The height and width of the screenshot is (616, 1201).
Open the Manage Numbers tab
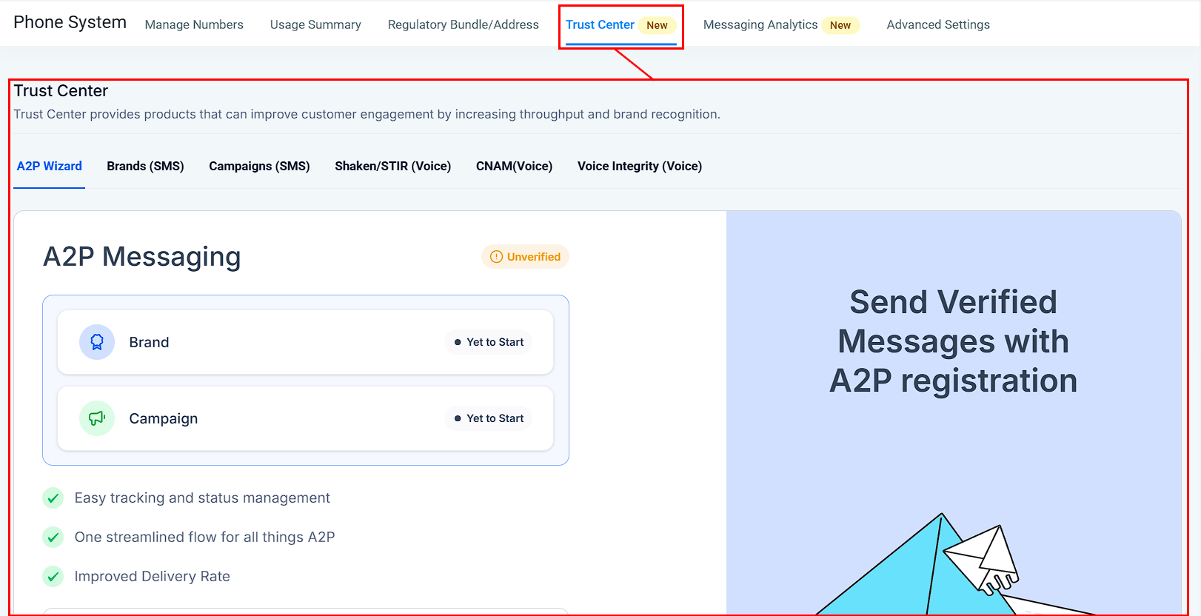(x=194, y=24)
